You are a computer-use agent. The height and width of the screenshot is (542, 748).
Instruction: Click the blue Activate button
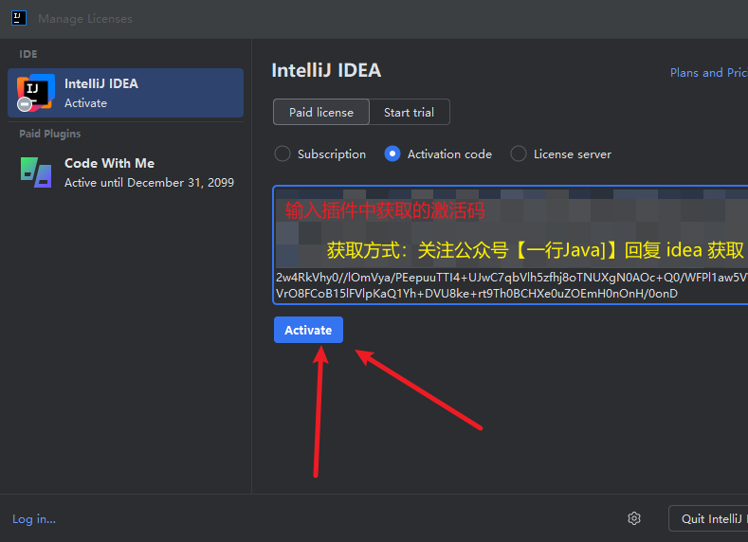(308, 330)
